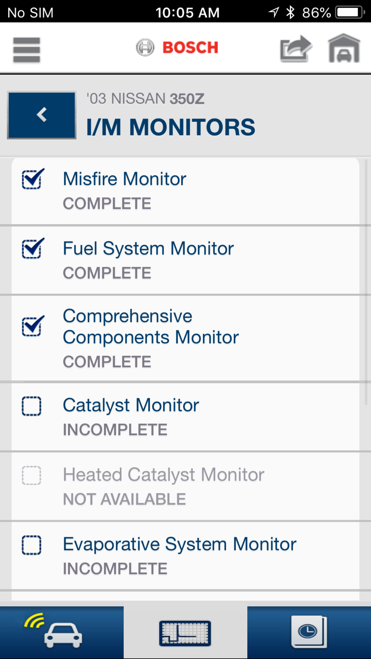The height and width of the screenshot is (659, 371).
Task: Toggle the Misfire Monitor checkbox
Action: point(32,179)
